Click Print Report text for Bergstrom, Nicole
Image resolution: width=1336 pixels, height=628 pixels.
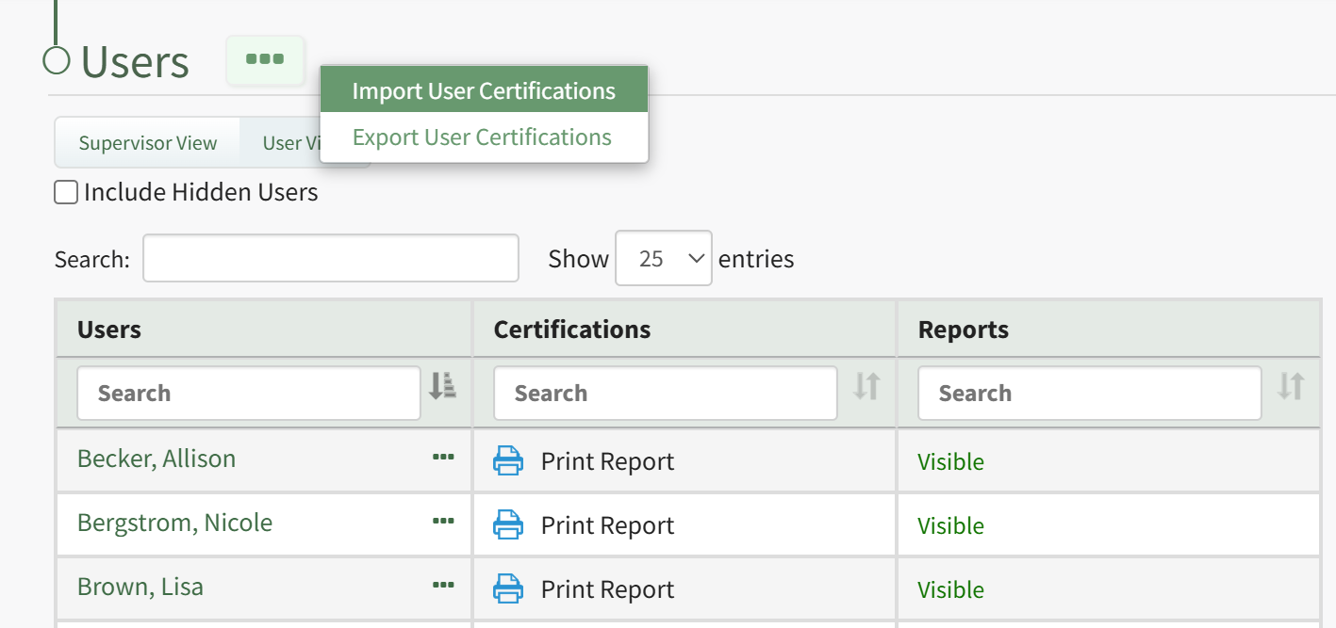click(x=607, y=525)
